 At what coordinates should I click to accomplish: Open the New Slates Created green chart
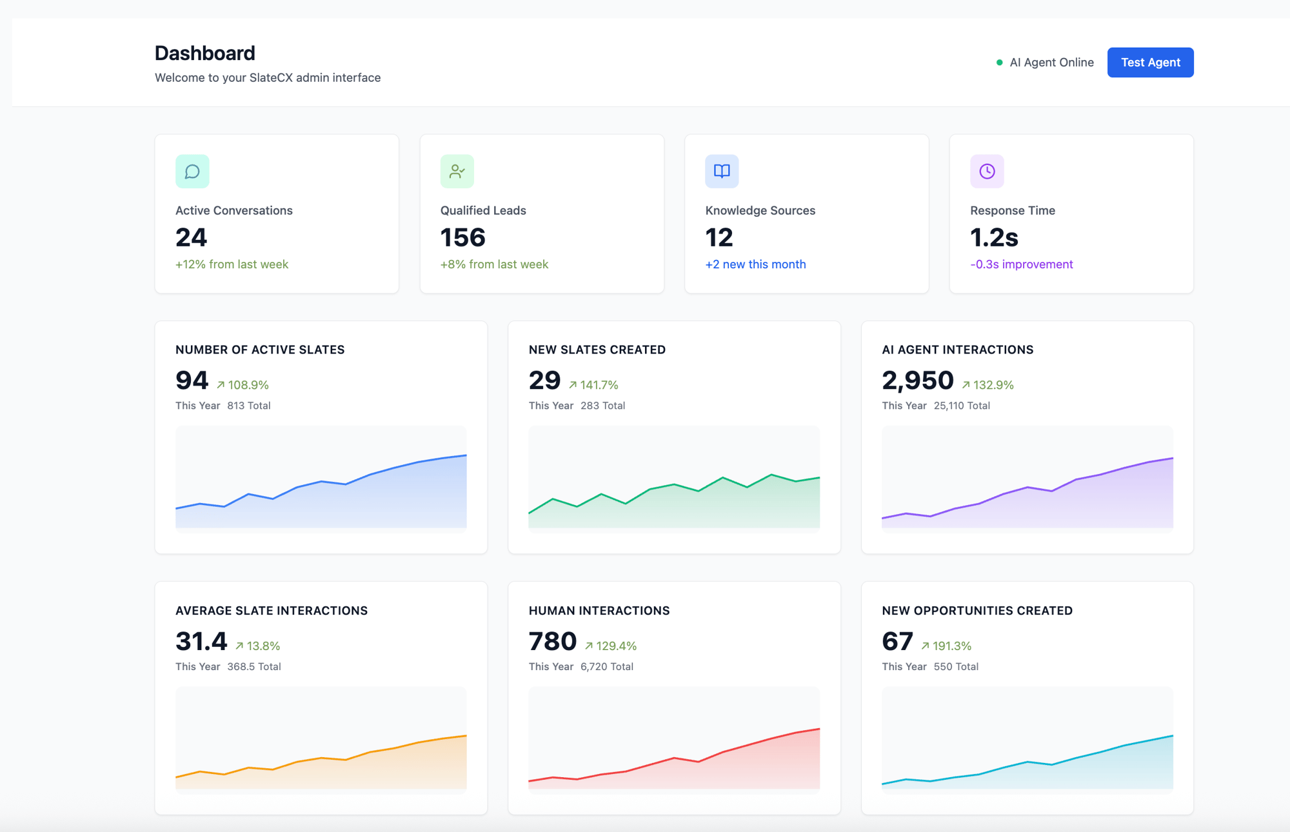tap(674, 477)
